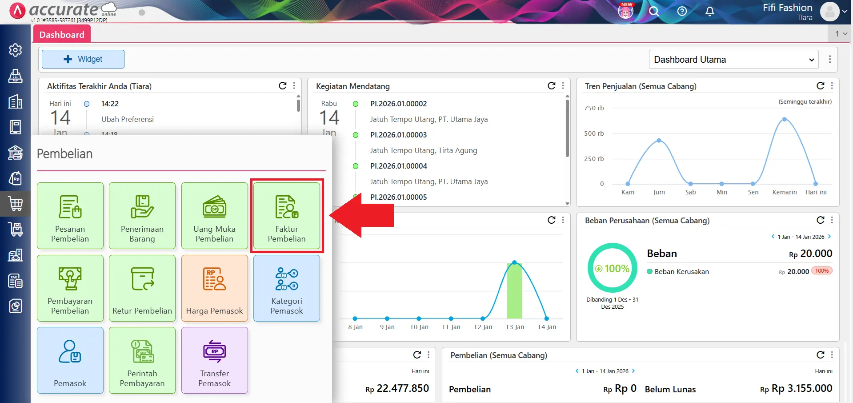The height and width of the screenshot is (403, 853).
Task: Open the Uang Muka Pembelian tile
Action: pos(214,216)
